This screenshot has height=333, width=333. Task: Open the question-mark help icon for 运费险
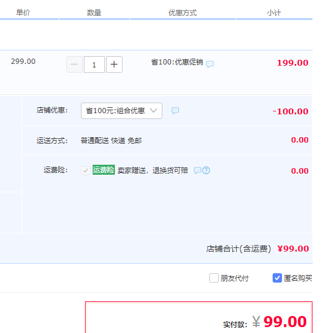206,171
